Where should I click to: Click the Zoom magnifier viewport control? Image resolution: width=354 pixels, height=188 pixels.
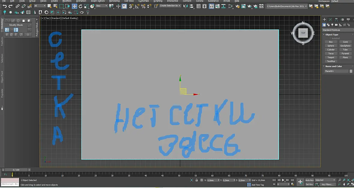click(x=340, y=180)
